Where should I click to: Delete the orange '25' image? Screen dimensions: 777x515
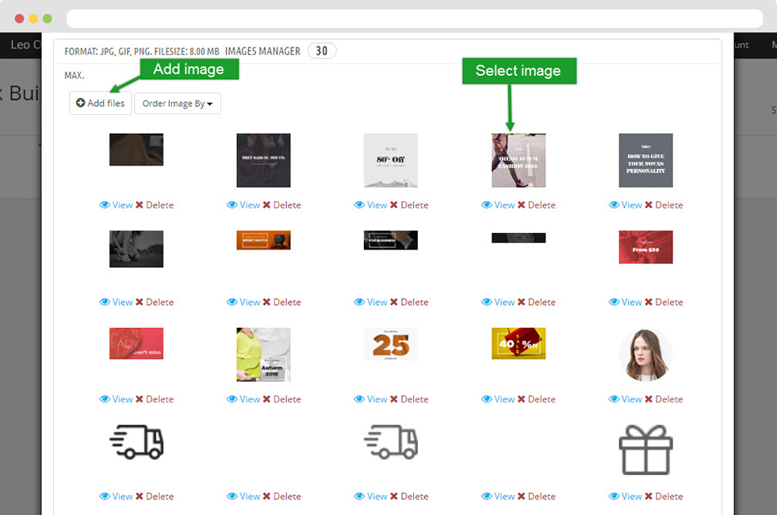[x=409, y=399]
